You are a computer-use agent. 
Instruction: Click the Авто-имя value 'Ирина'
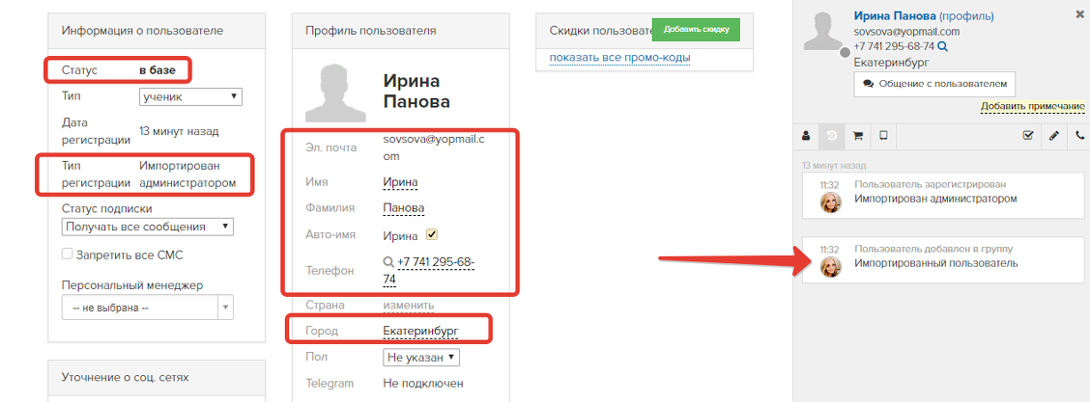click(x=400, y=235)
